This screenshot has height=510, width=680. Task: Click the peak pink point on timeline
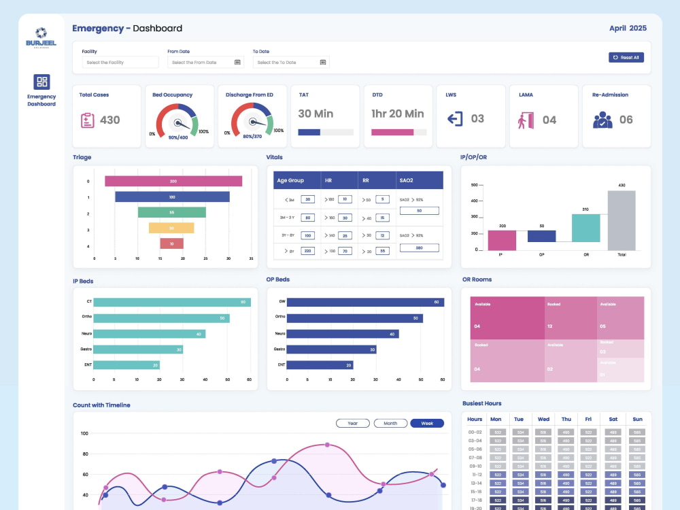327,445
